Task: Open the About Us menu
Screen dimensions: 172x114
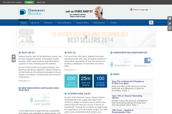Action: 35,23
